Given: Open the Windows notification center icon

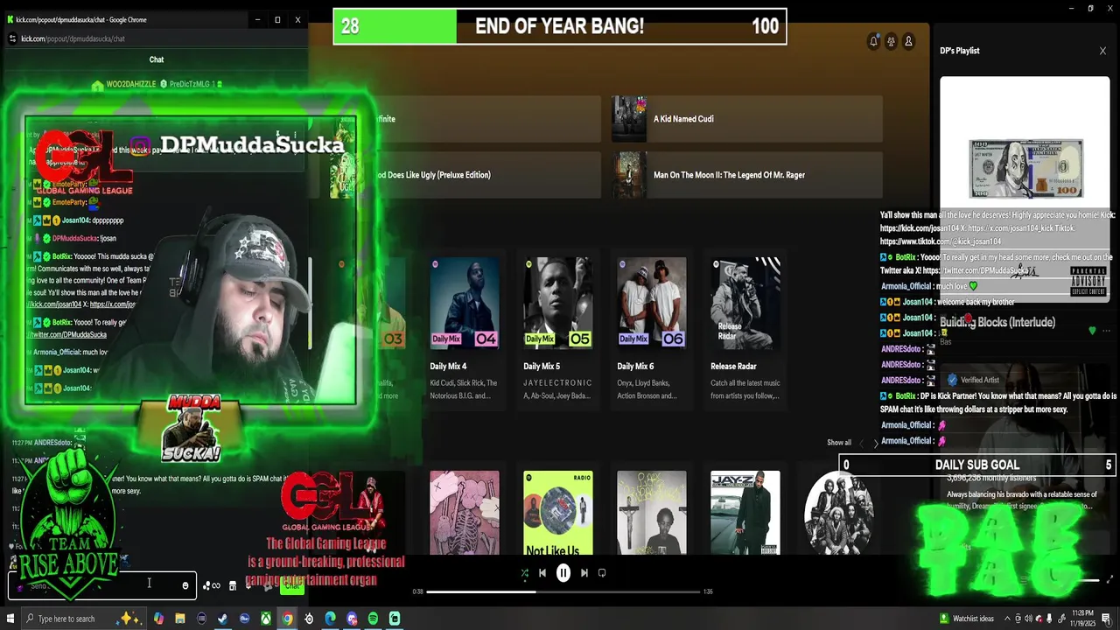Looking at the screenshot, I should point(1106,619).
